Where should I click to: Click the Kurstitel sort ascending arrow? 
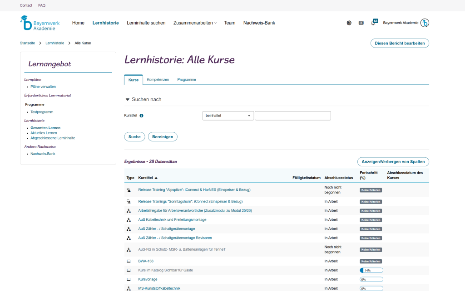coord(156,178)
